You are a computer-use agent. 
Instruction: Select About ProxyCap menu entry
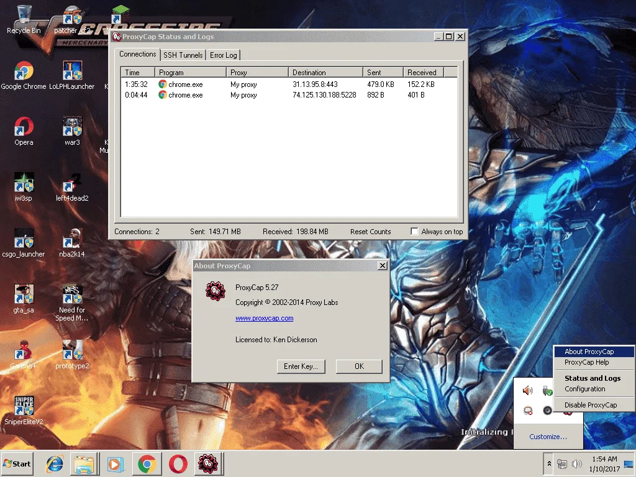(594, 352)
